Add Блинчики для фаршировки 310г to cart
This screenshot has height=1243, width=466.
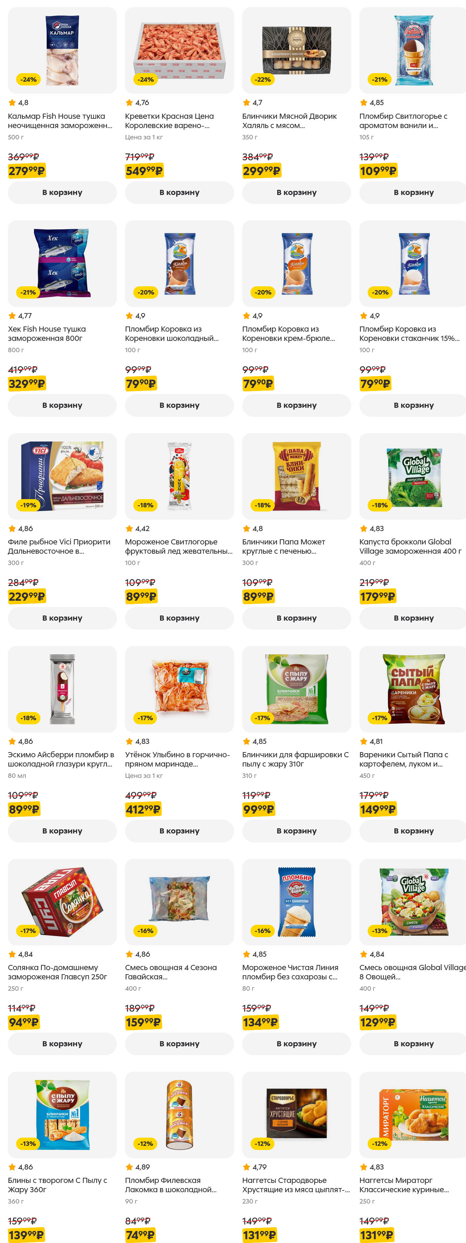[296, 831]
